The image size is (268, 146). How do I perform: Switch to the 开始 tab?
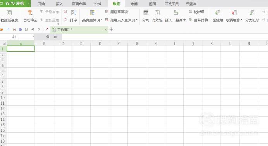41,4
